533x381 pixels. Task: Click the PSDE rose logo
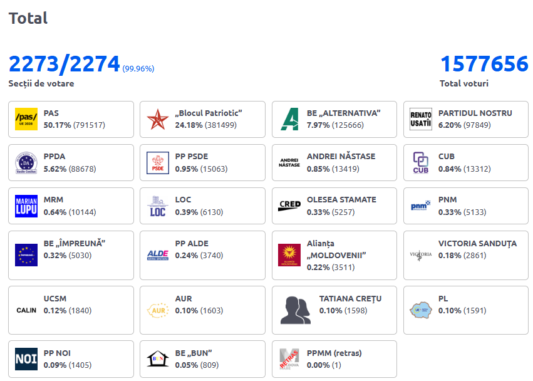tap(158, 162)
